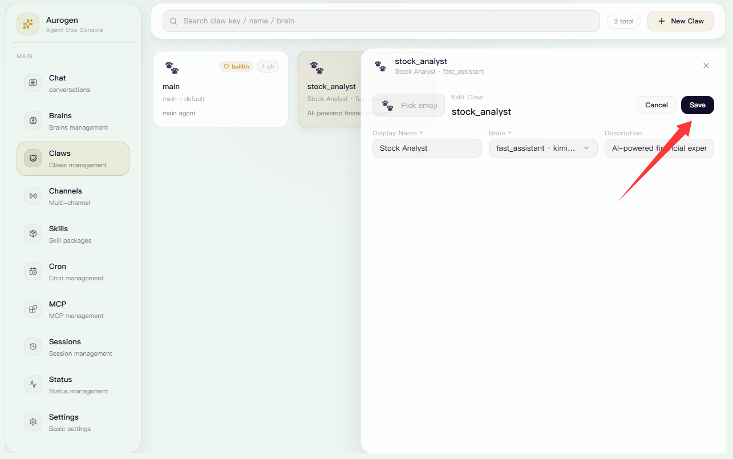Open the Chat conversations icon
This screenshot has width=733, height=459.
pos(33,83)
